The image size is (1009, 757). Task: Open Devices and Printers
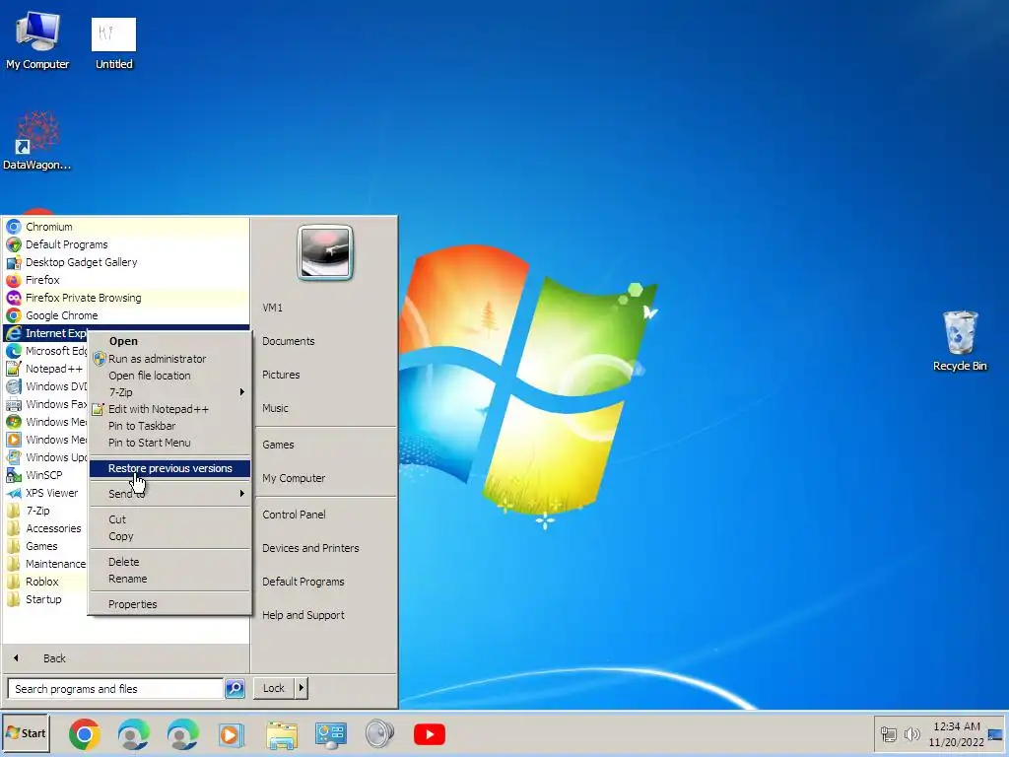[310, 548]
